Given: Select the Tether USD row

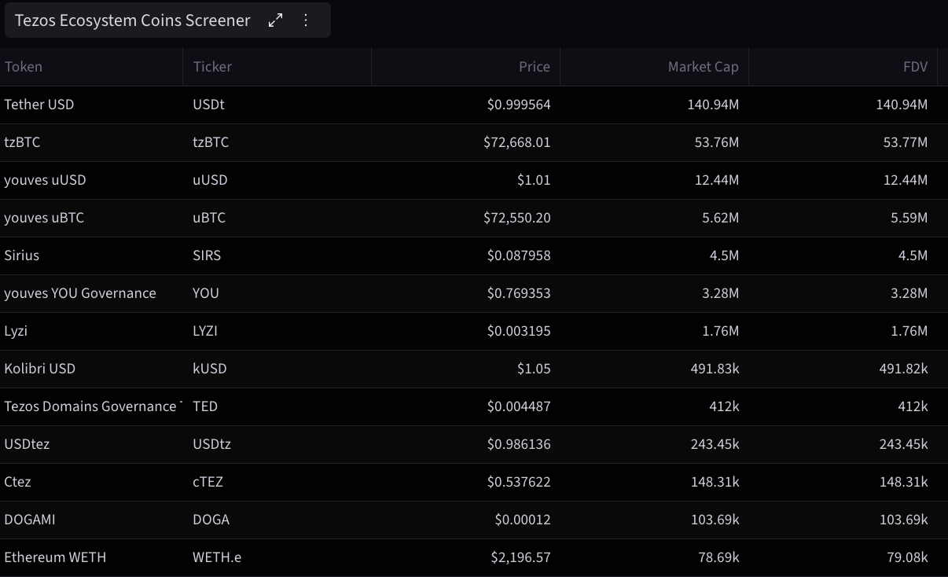Looking at the screenshot, I should pyautogui.click(x=474, y=105).
